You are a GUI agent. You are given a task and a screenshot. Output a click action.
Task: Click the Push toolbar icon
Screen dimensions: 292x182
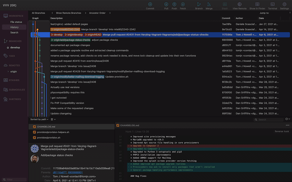174,5
